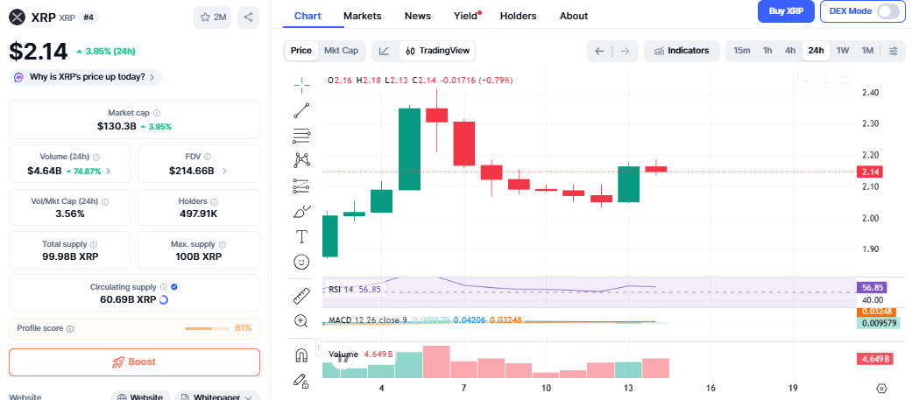Collapse the left drawing toolbar arrow
Image resolution: width=912 pixels, height=400 pixels.
point(318,347)
